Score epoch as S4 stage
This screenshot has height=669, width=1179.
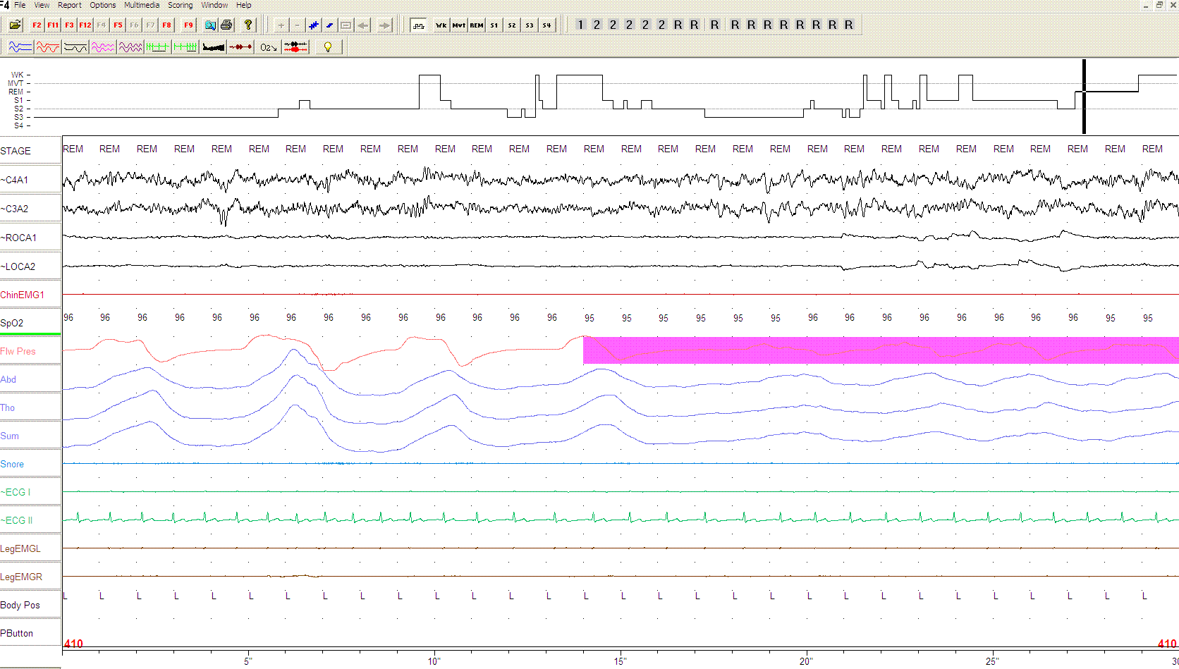(x=547, y=25)
